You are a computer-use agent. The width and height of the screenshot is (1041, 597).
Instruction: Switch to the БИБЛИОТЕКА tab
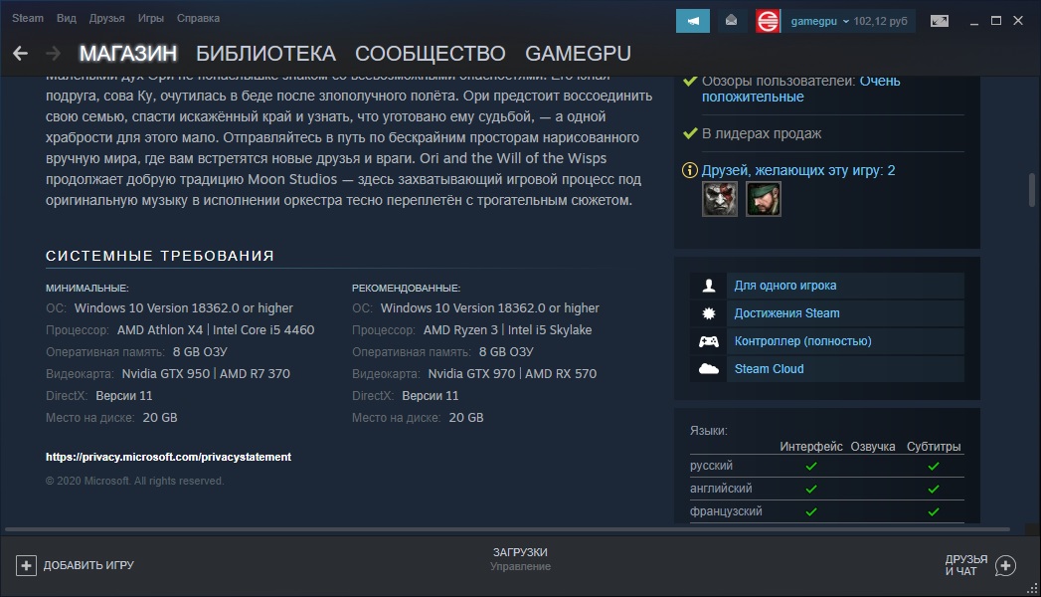(x=265, y=53)
